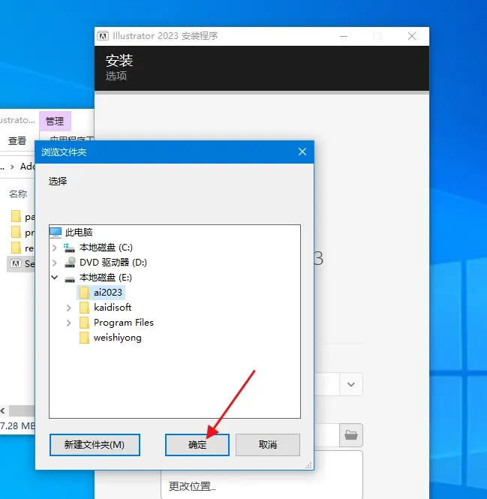Viewport: 487px width, 499px height.
Task: Click the dialog resize grip corner
Action: 308,465
